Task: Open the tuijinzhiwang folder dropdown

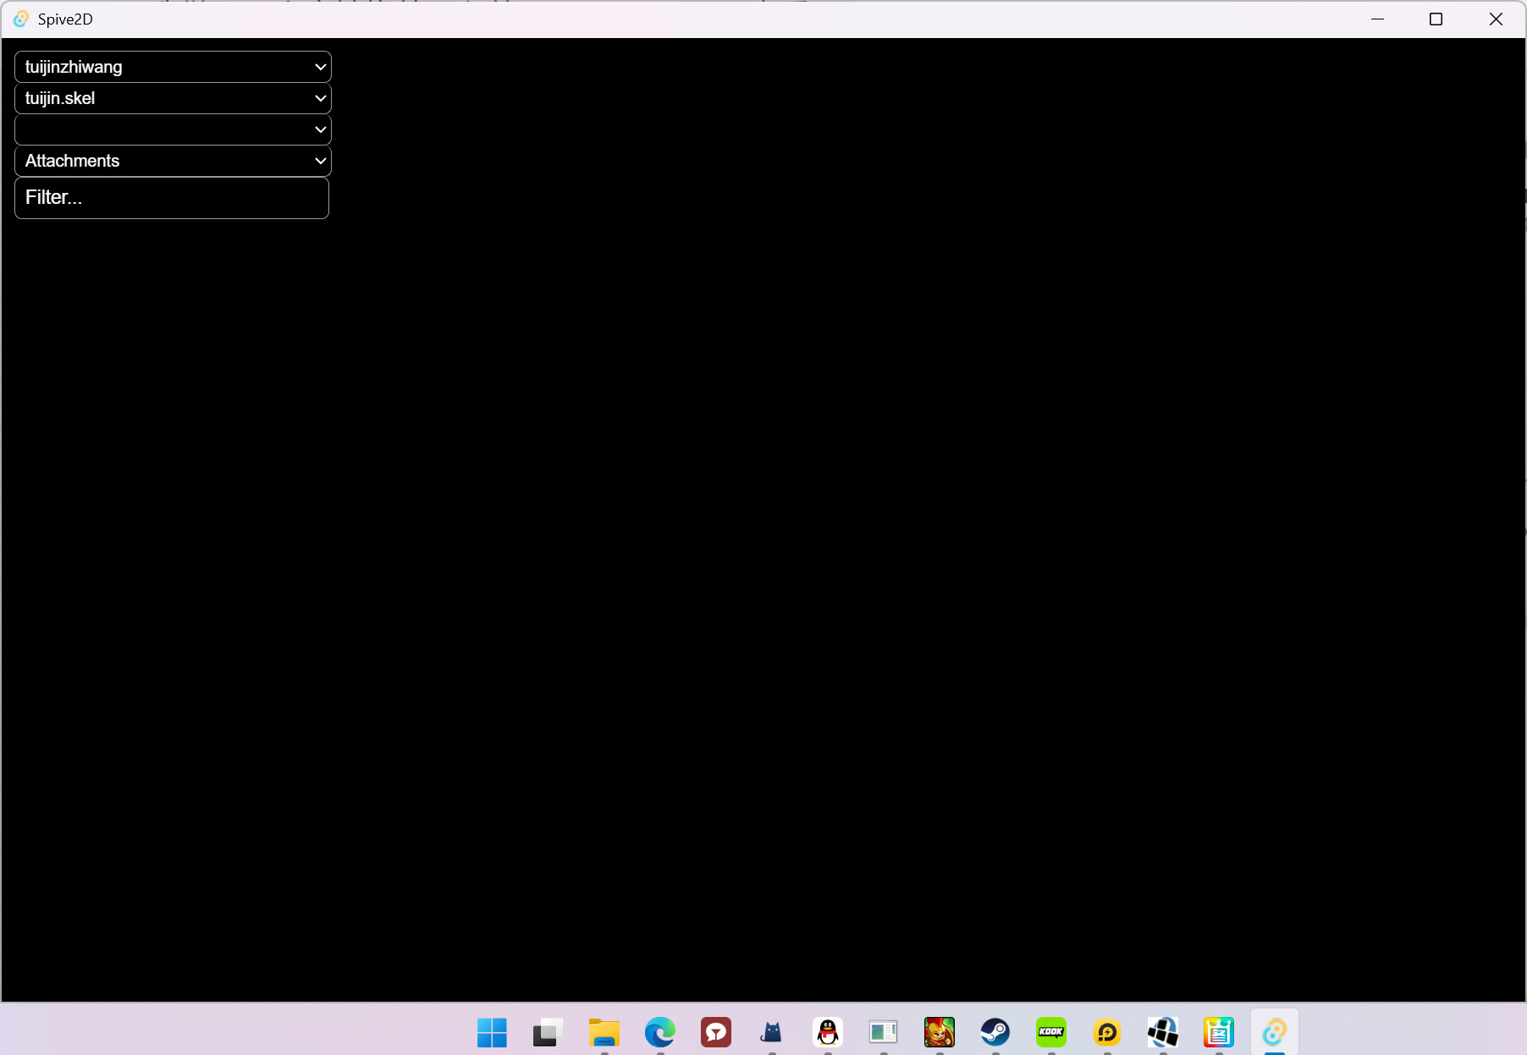Action: point(173,67)
